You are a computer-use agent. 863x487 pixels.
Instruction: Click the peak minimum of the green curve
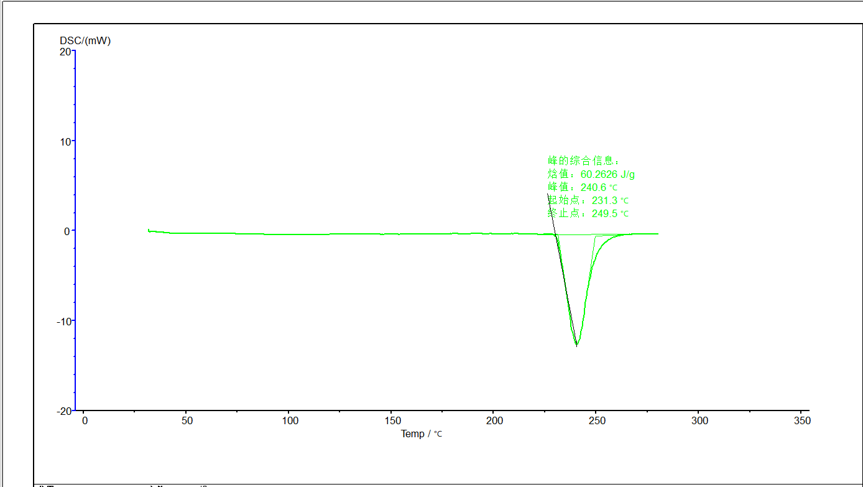coord(577,343)
